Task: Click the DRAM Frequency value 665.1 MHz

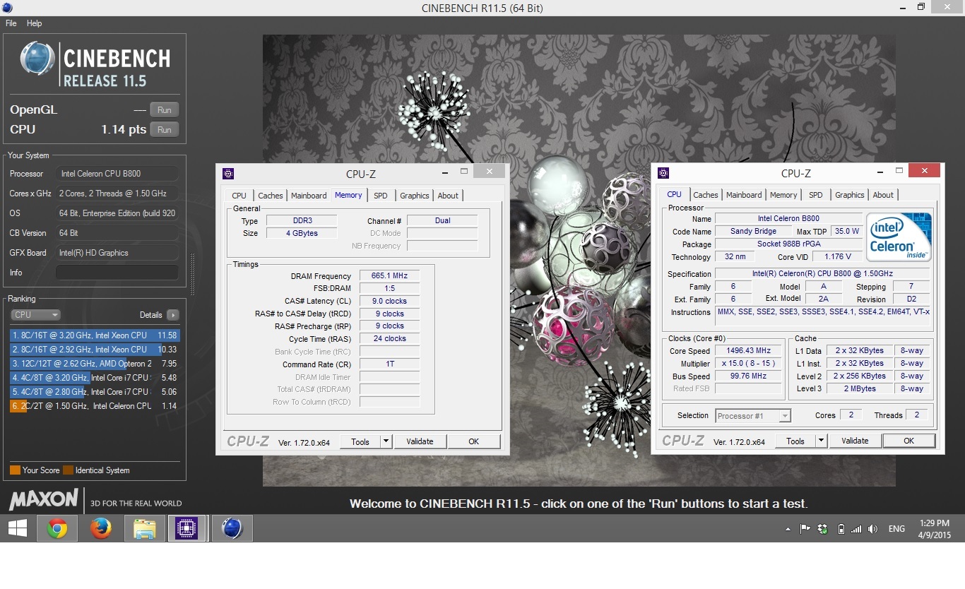Action: click(x=389, y=276)
